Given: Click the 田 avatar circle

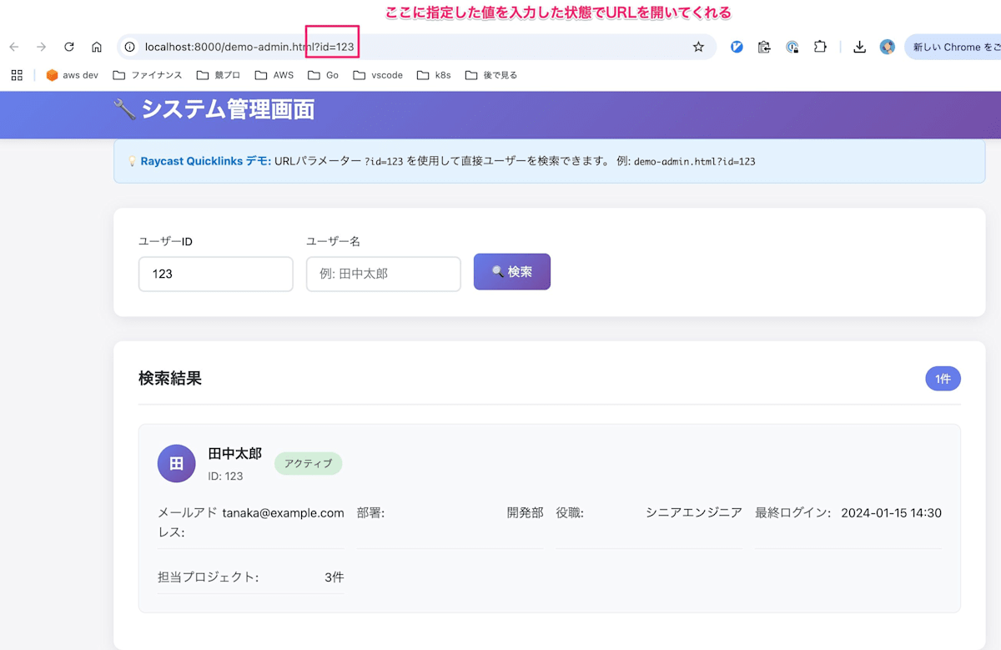Looking at the screenshot, I should pyautogui.click(x=176, y=463).
